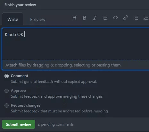This screenshot has width=149, height=132.
Task: Insert heading with the H icon
Action: click(74, 18)
